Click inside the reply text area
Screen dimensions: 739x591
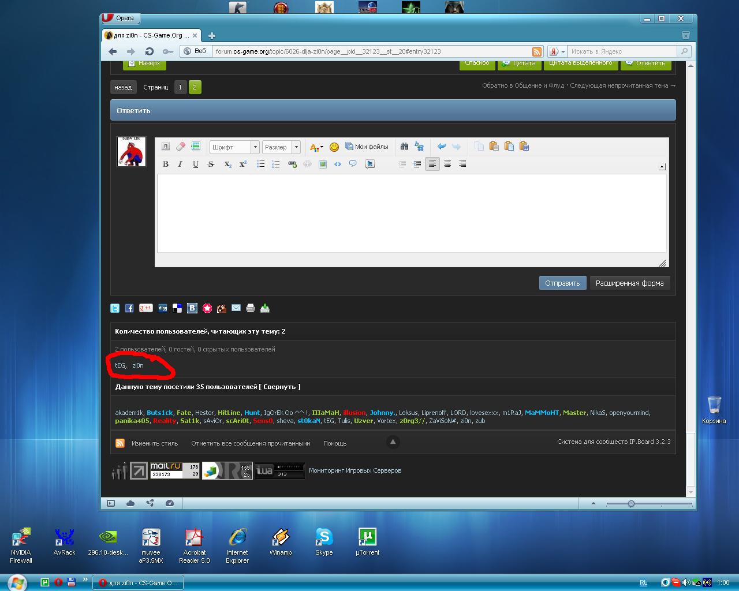click(412, 213)
